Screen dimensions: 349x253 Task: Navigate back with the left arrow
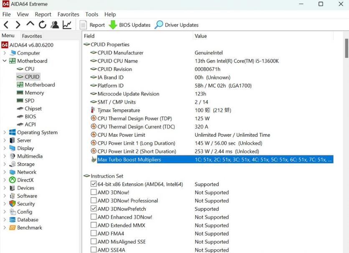[x=6, y=25]
